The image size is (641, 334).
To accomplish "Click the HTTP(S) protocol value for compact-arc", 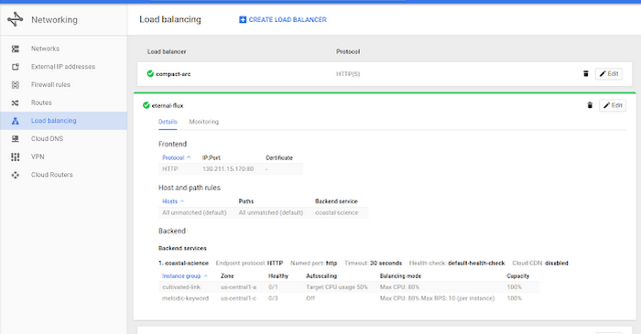I will tap(348, 74).
